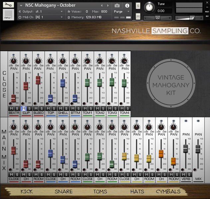
Task: Click the instrument name NSC Mahogany - October
Action: coord(51,5)
